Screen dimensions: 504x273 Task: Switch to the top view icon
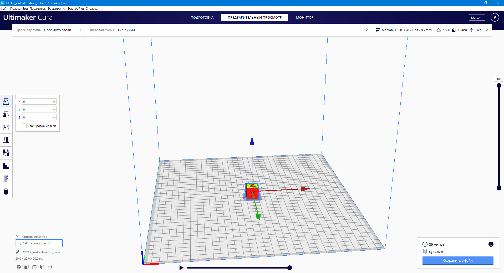click(x=34, y=267)
